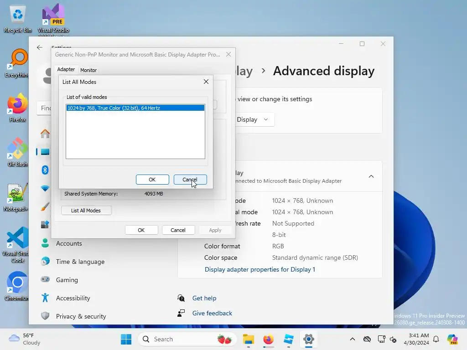Image resolution: width=467 pixels, height=350 pixels.
Task: Click OK in adapter properties dialog
Action: click(141, 230)
